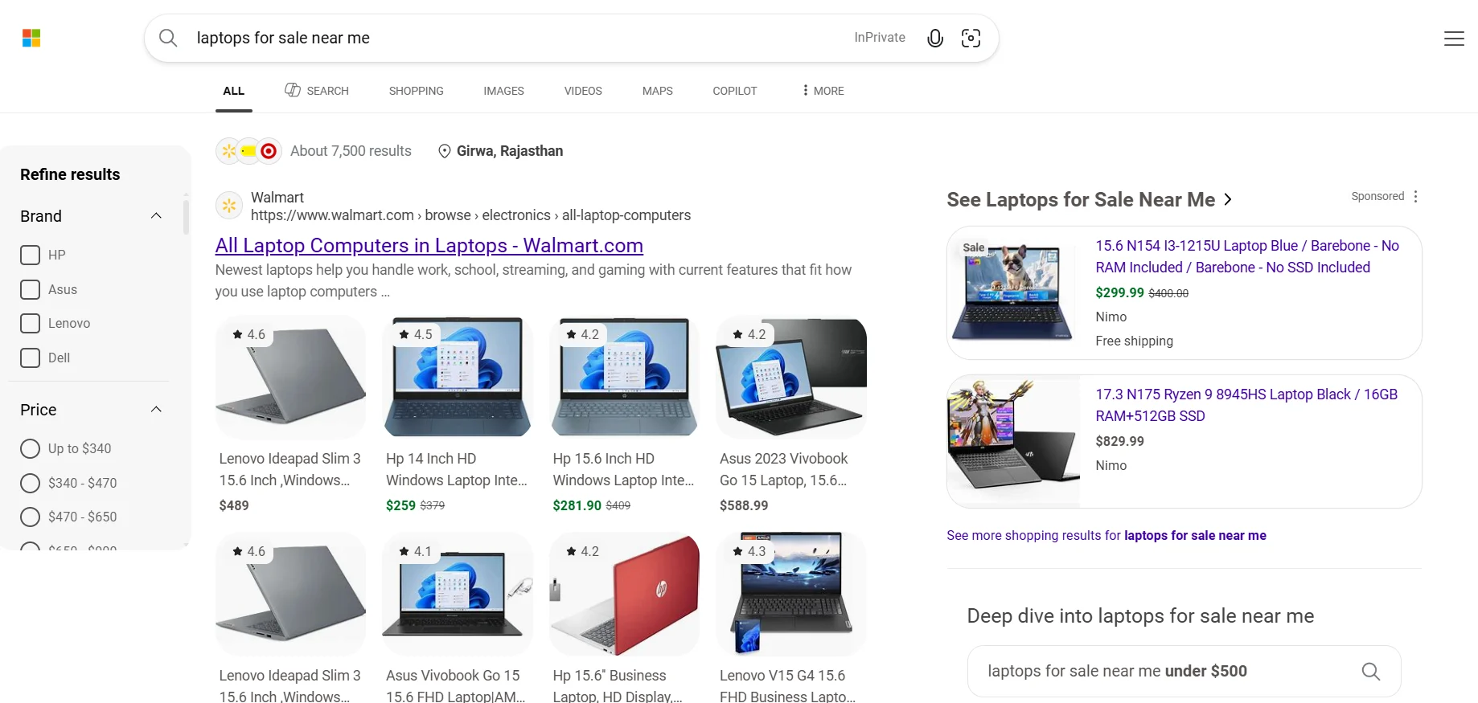The width and height of the screenshot is (1478, 703).
Task: Open 17.3 N175 Ryzen 9 8945HS Laptop listing
Action: point(1246,405)
